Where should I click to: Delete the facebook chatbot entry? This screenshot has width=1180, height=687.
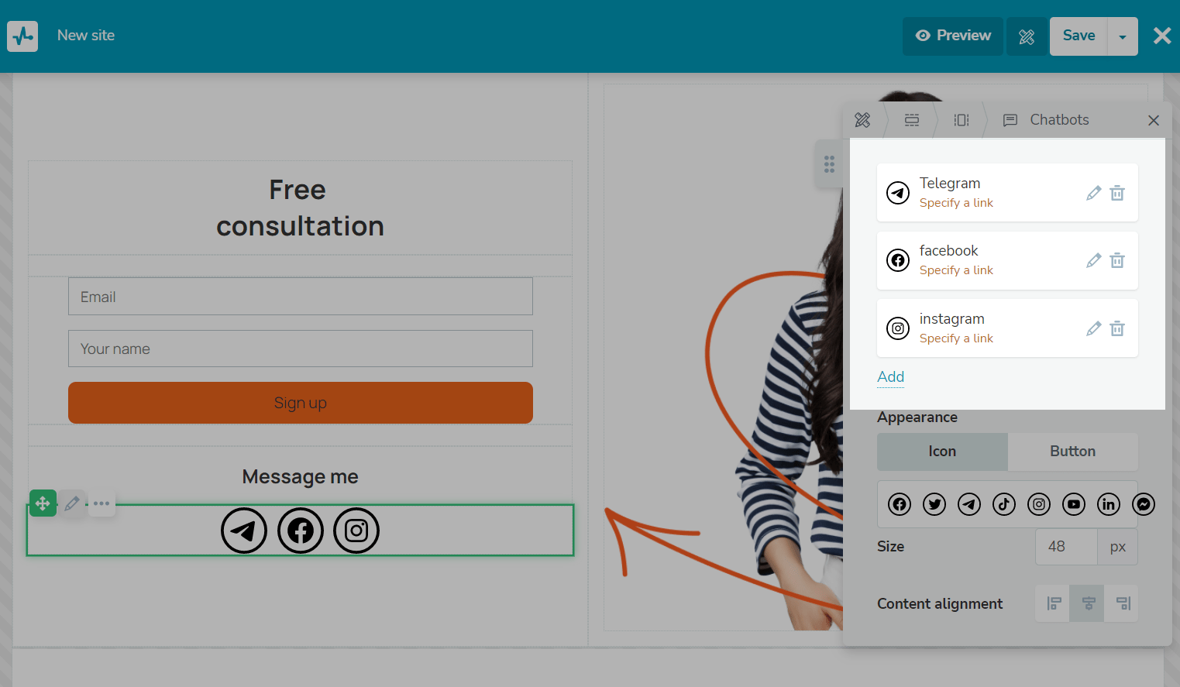coord(1117,260)
